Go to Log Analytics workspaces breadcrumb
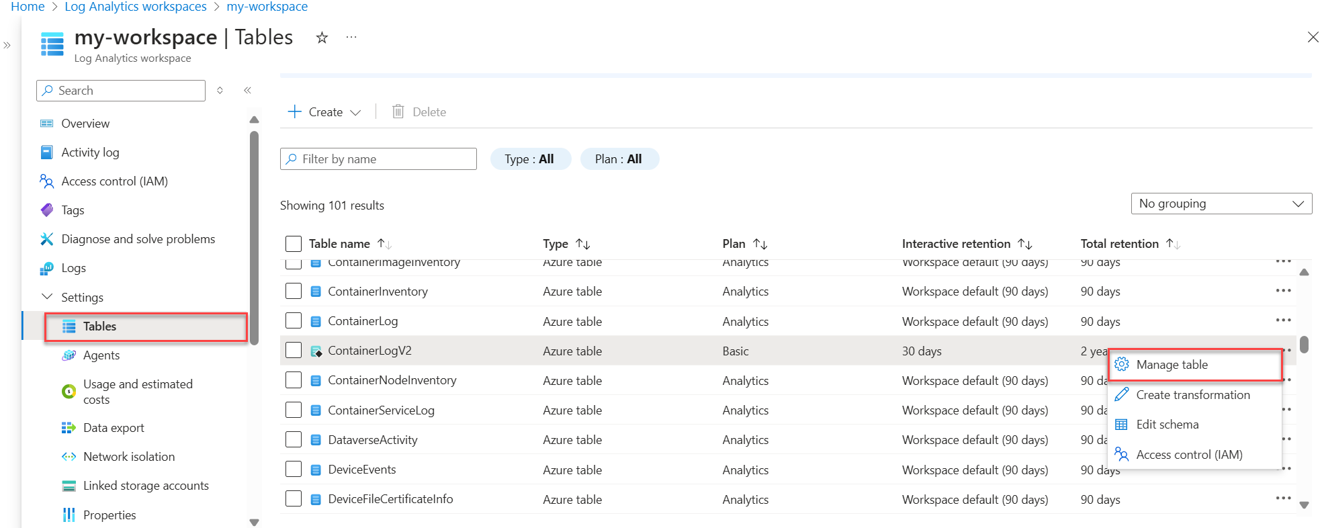The width and height of the screenshot is (1322, 528). coord(136,7)
